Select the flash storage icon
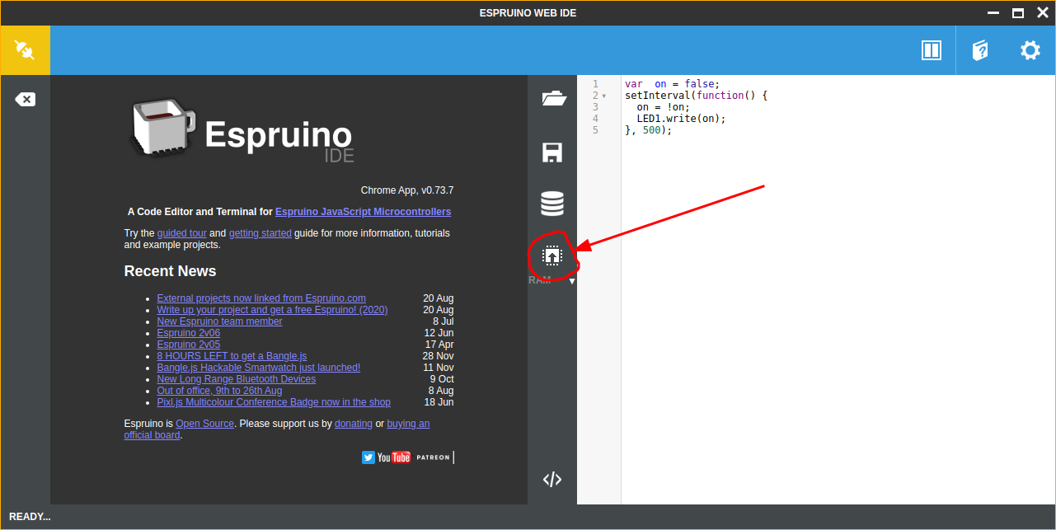 (x=551, y=203)
